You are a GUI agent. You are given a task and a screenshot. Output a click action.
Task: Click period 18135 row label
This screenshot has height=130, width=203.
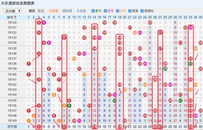12,48
